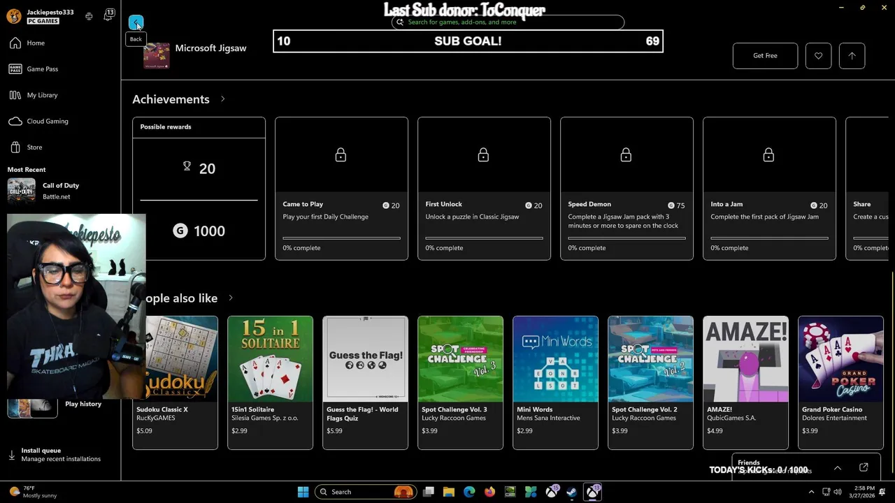Open the Guess the Flag! game tile
This screenshot has width=895, height=503.
365,382
